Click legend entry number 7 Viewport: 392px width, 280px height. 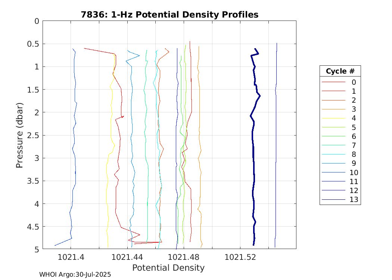coord(354,145)
